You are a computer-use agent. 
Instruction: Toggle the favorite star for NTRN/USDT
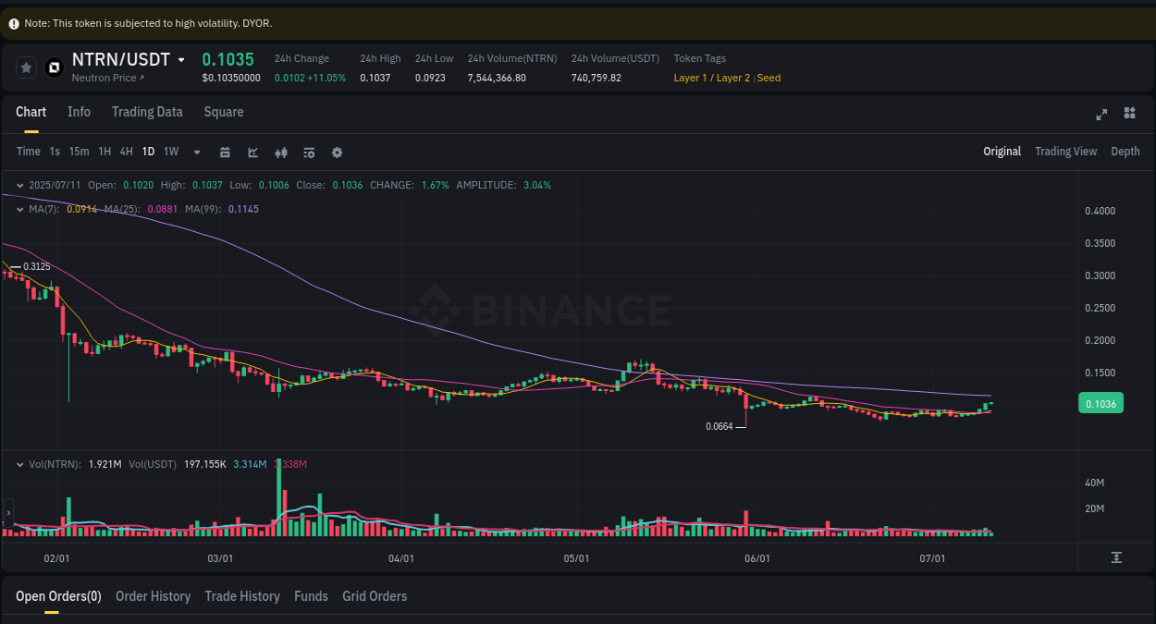coord(26,67)
